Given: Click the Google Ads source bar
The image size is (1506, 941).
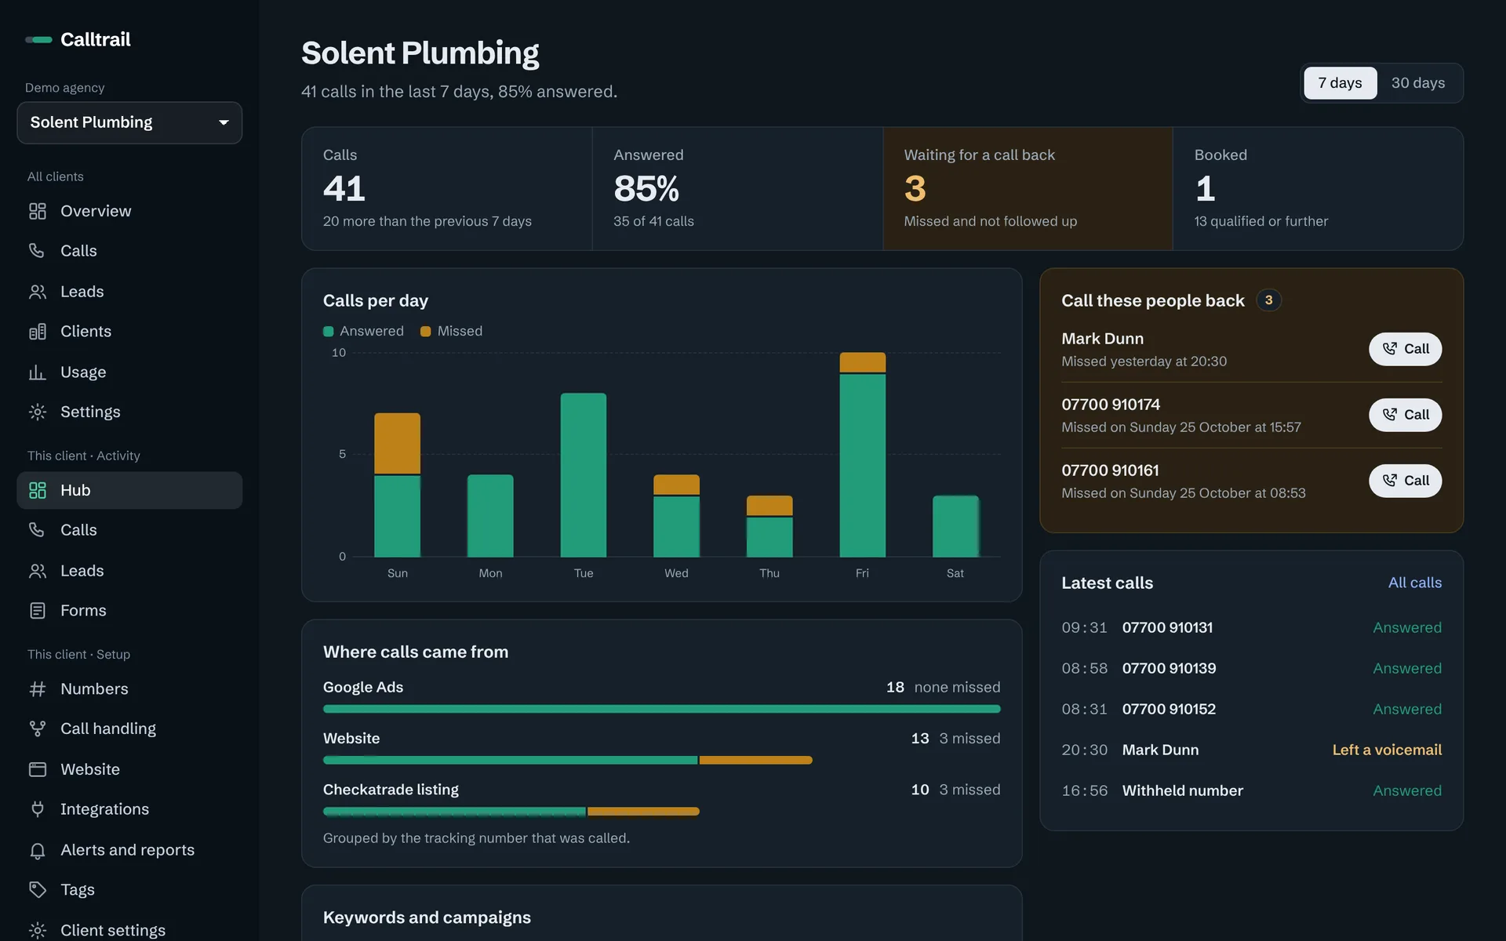Looking at the screenshot, I should (x=662, y=709).
